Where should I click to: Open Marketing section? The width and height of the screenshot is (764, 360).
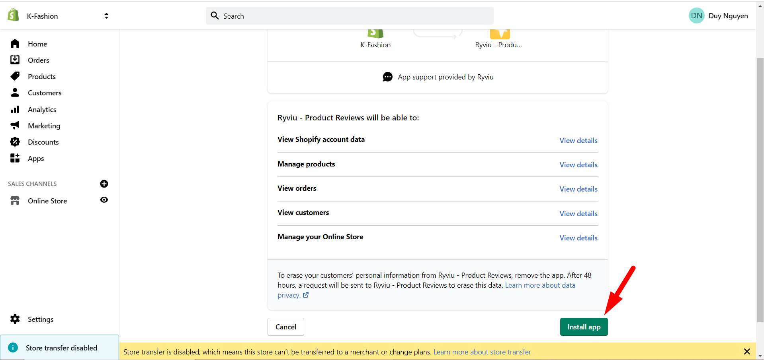pos(44,126)
